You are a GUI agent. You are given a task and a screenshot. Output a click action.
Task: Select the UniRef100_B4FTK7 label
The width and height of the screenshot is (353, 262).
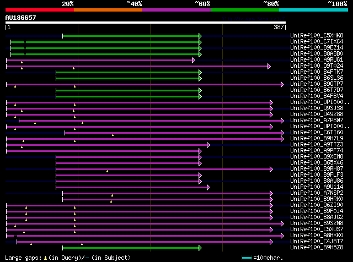pos(317,72)
